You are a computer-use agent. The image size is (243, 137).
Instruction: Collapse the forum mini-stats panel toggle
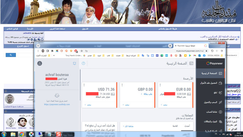click(x=6, y=91)
